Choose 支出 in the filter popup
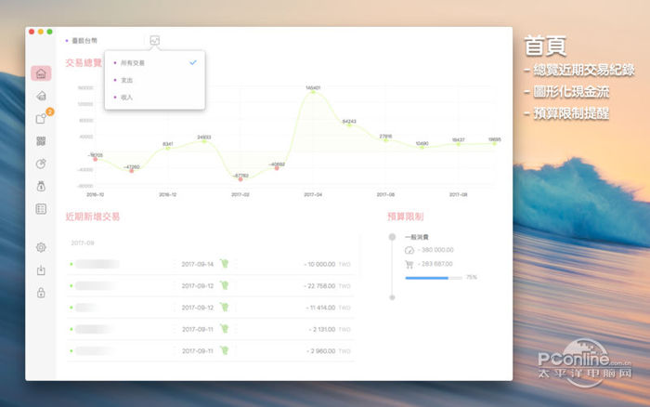 click(155, 80)
